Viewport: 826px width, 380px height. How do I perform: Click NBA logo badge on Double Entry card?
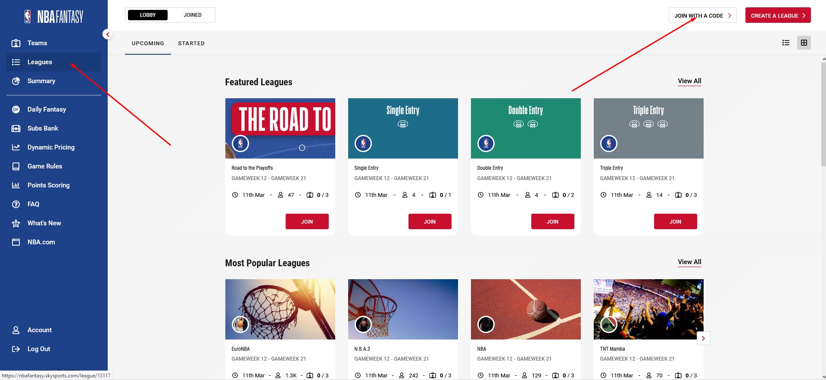click(x=486, y=143)
